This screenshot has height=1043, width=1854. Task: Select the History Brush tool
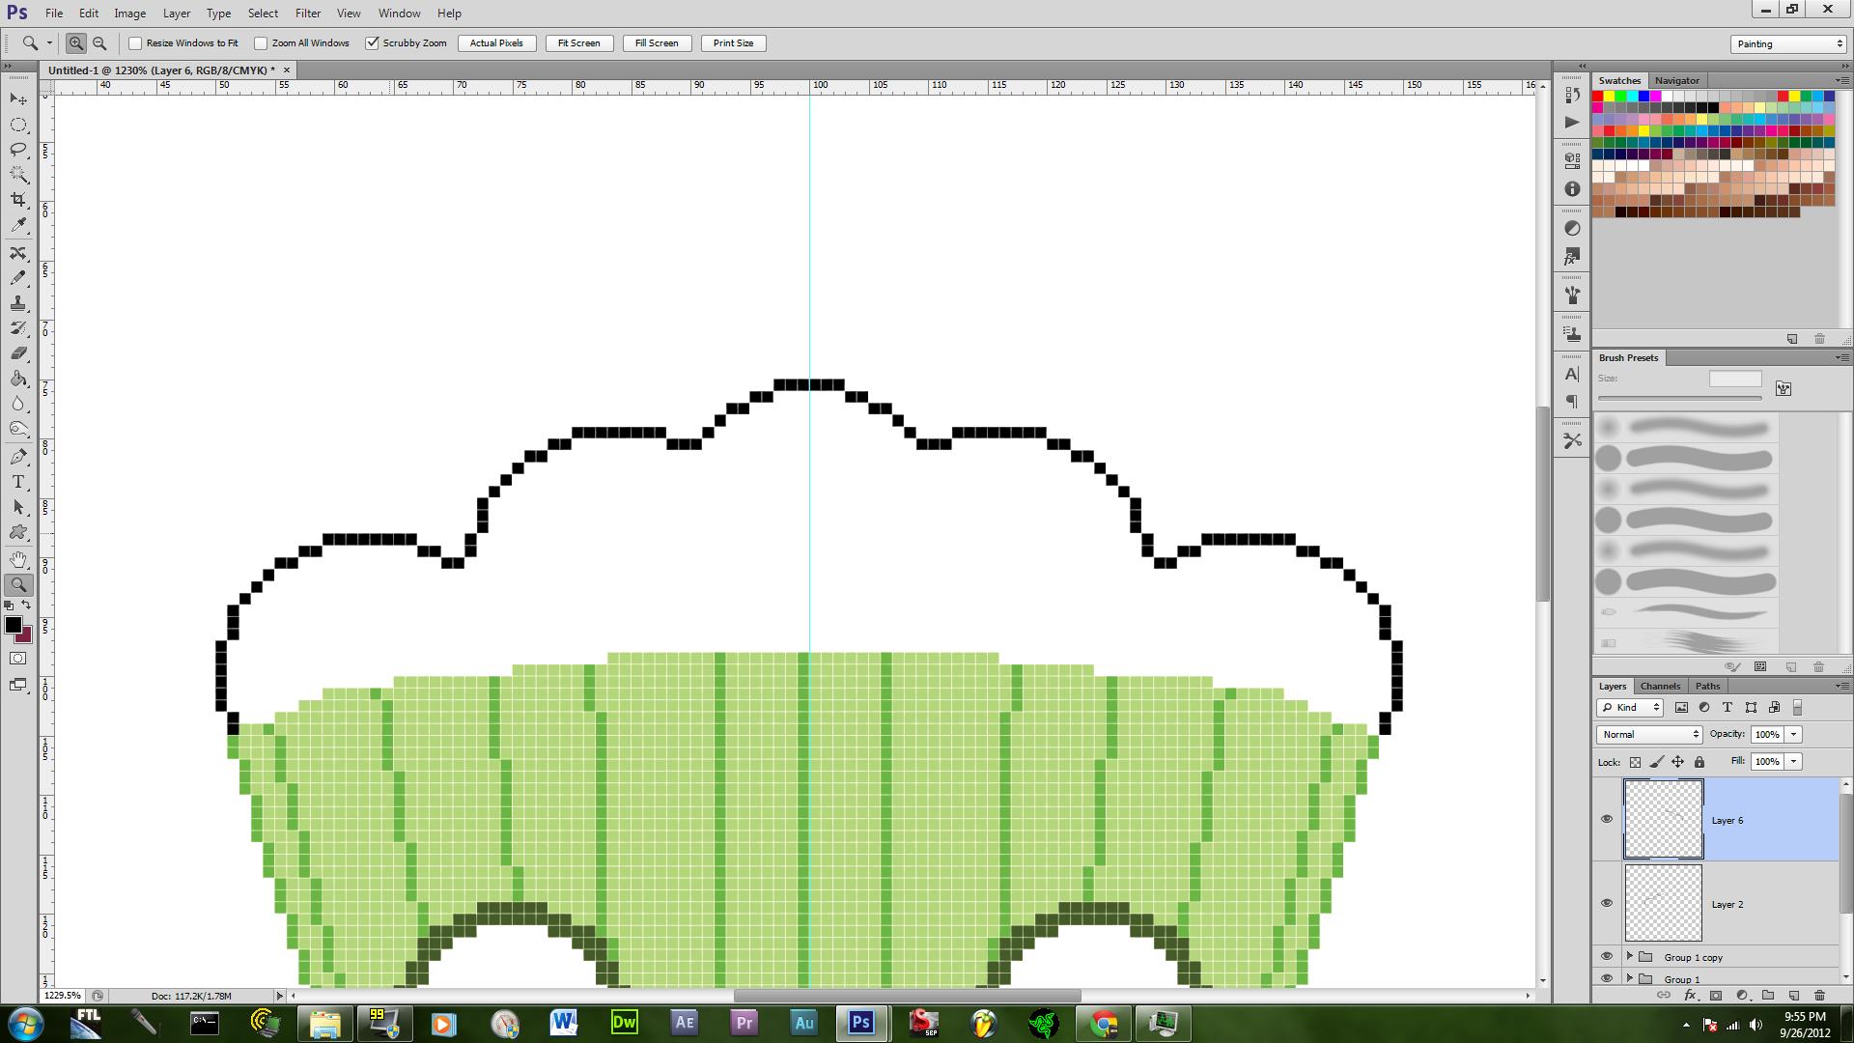pyautogui.click(x=18, y=328)
